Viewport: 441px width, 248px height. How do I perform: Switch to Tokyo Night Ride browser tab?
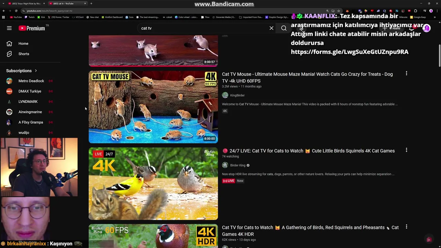26,3
